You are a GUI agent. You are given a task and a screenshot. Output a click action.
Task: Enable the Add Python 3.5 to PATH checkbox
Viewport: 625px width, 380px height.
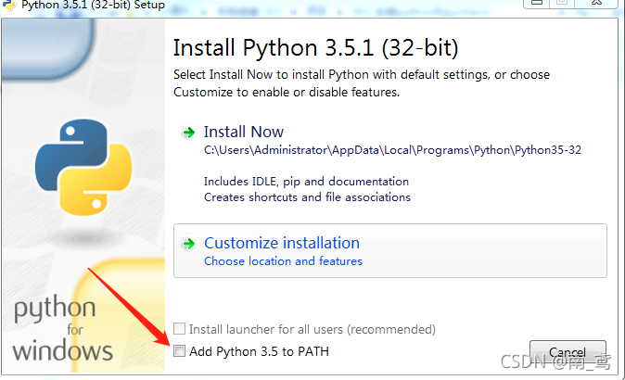179,351
